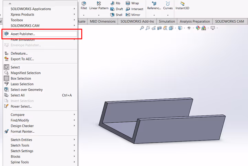The image size is (248, 166).
Task: Click the Edit Appearance color sphere icon
Action: click(x=198, y=28)
